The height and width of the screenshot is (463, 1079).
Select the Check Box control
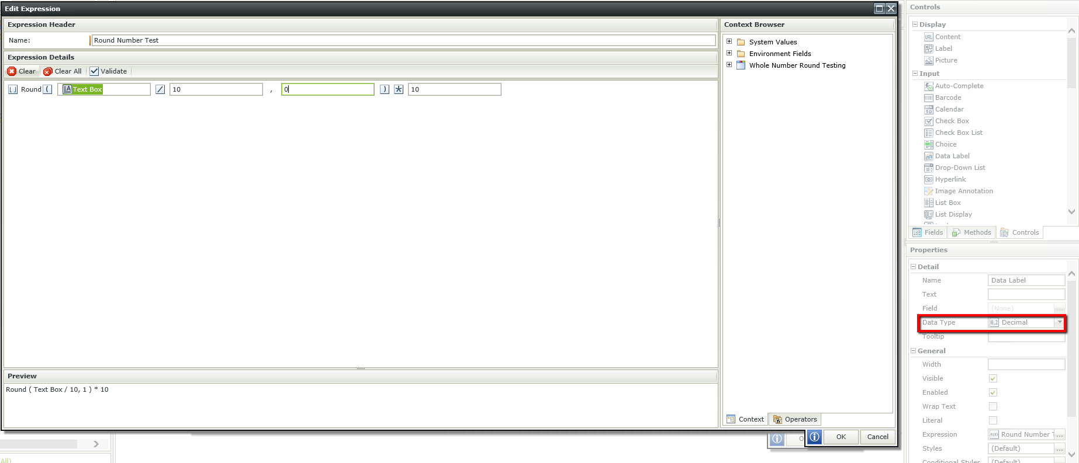[x=947, y=121]
